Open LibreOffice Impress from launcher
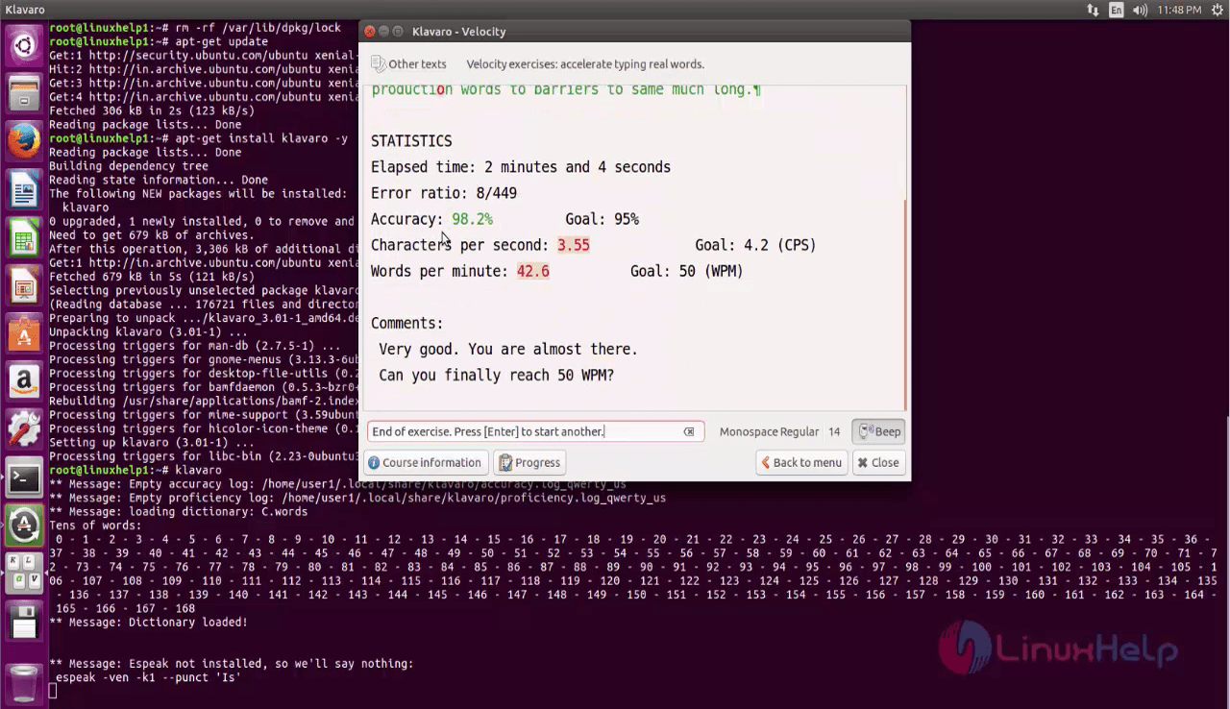This screenshot has width=1230, height=709. tap(24, 285)
